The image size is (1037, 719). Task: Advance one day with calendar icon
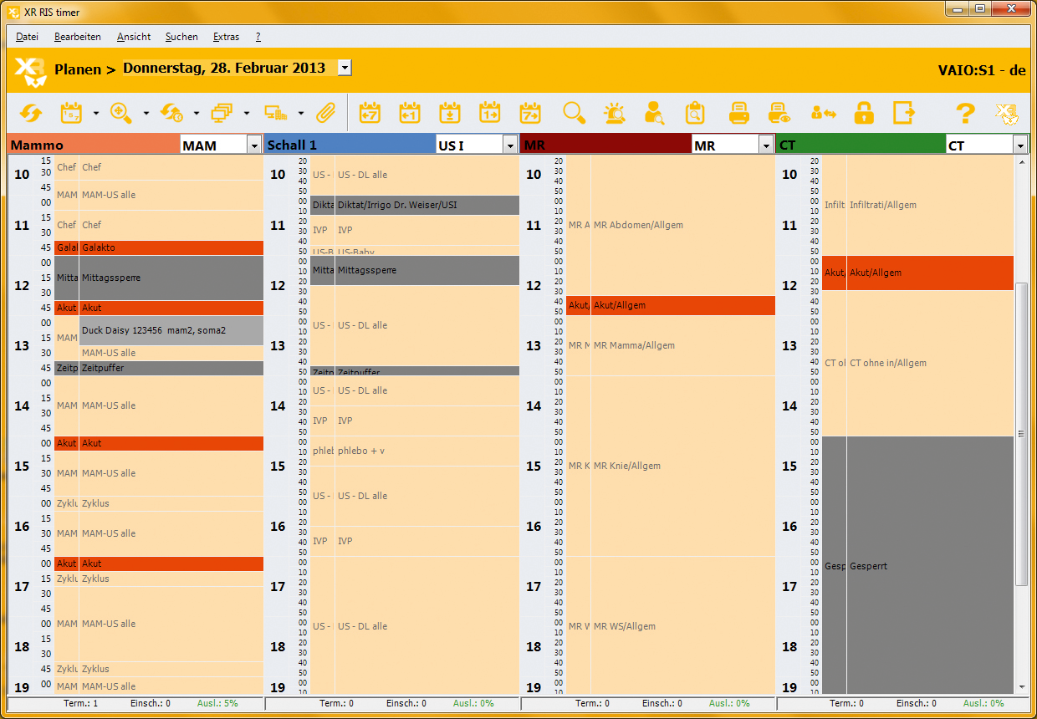click(489, 113)
